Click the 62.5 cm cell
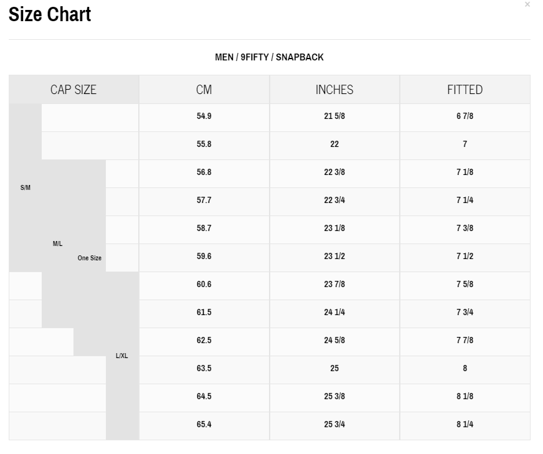 click(x=204, y=341)
